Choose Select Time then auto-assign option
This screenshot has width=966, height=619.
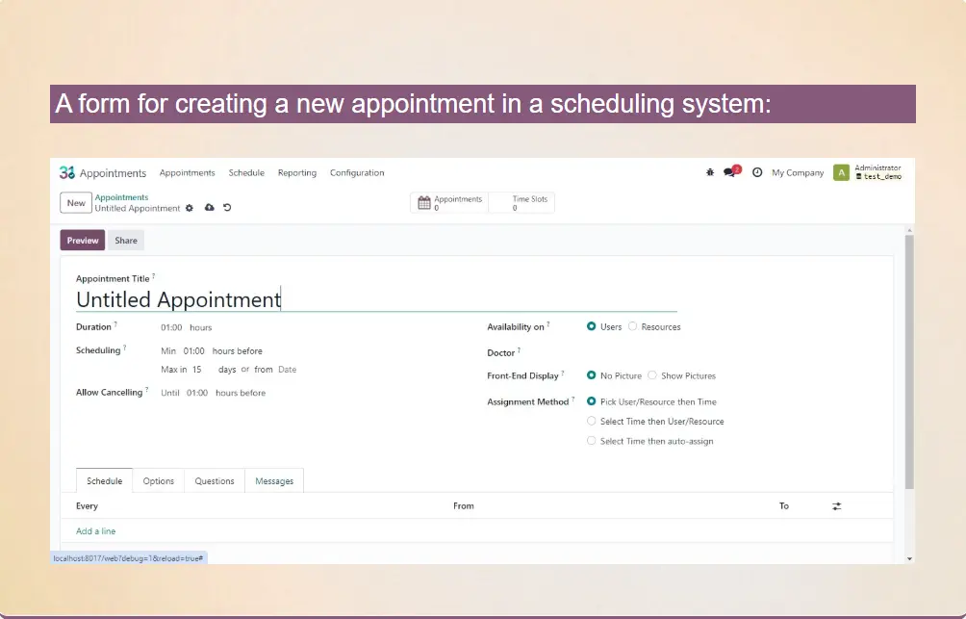(592, 441)
